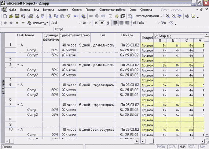Collapse task A in row 1
Viewport: 209px width, 149px height.
click(x=18, y=45)
